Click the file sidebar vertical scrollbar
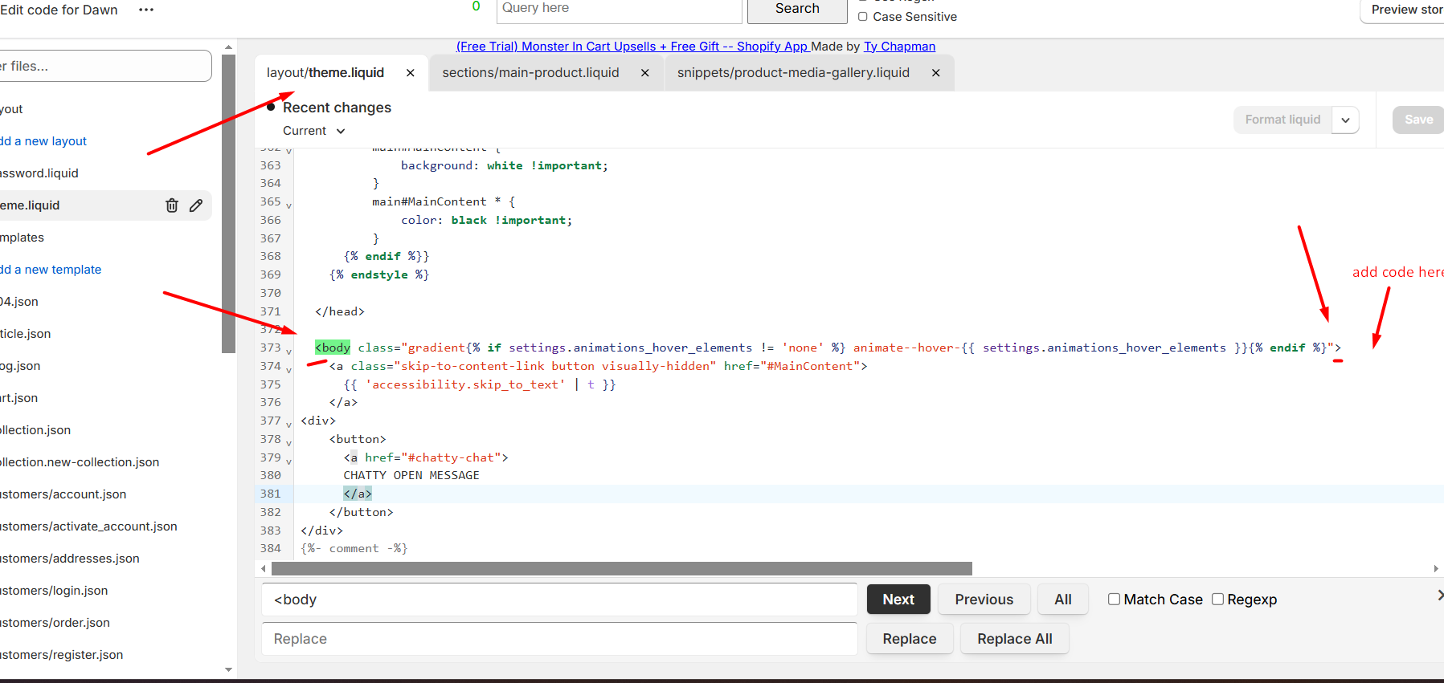 pyautogui.click(x=228, y=204)
